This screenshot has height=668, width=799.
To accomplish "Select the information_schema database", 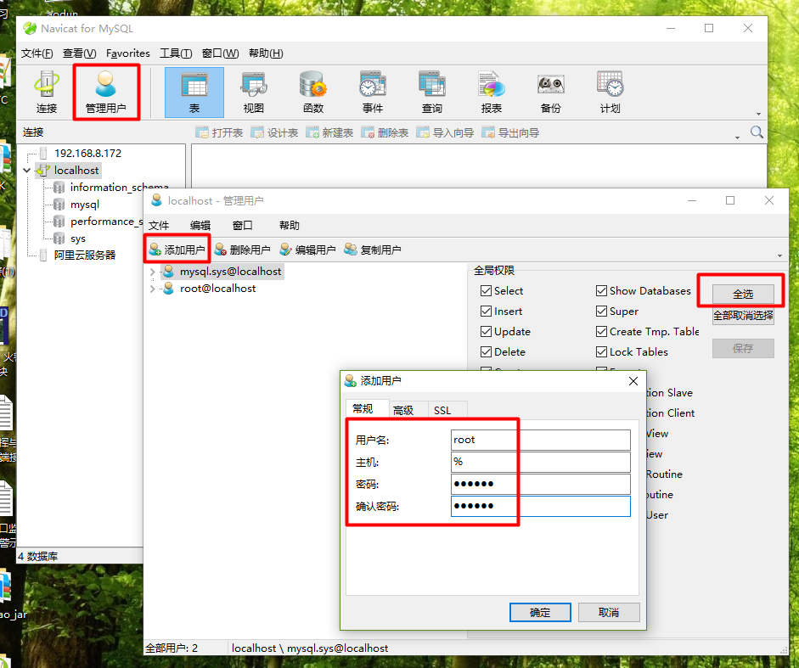I will click(119, 188).
